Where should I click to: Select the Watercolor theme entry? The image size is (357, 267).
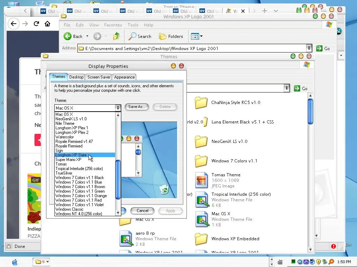[x=85, y=137]
